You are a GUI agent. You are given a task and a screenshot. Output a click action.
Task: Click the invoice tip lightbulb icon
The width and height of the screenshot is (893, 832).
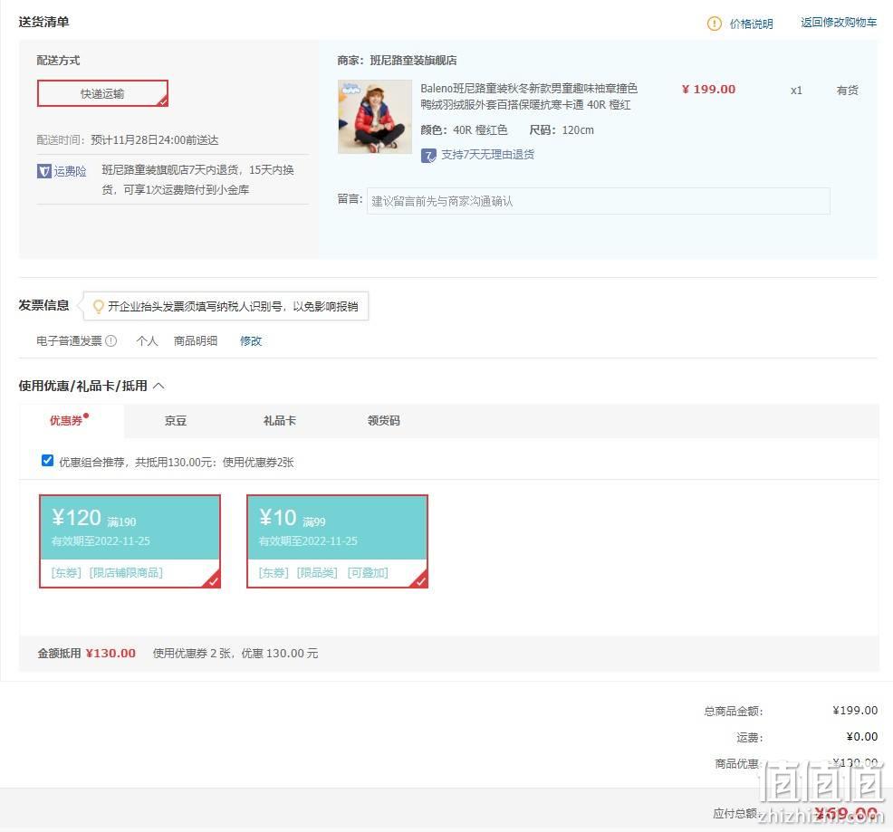pyautogui.click(x=99, y=306)
